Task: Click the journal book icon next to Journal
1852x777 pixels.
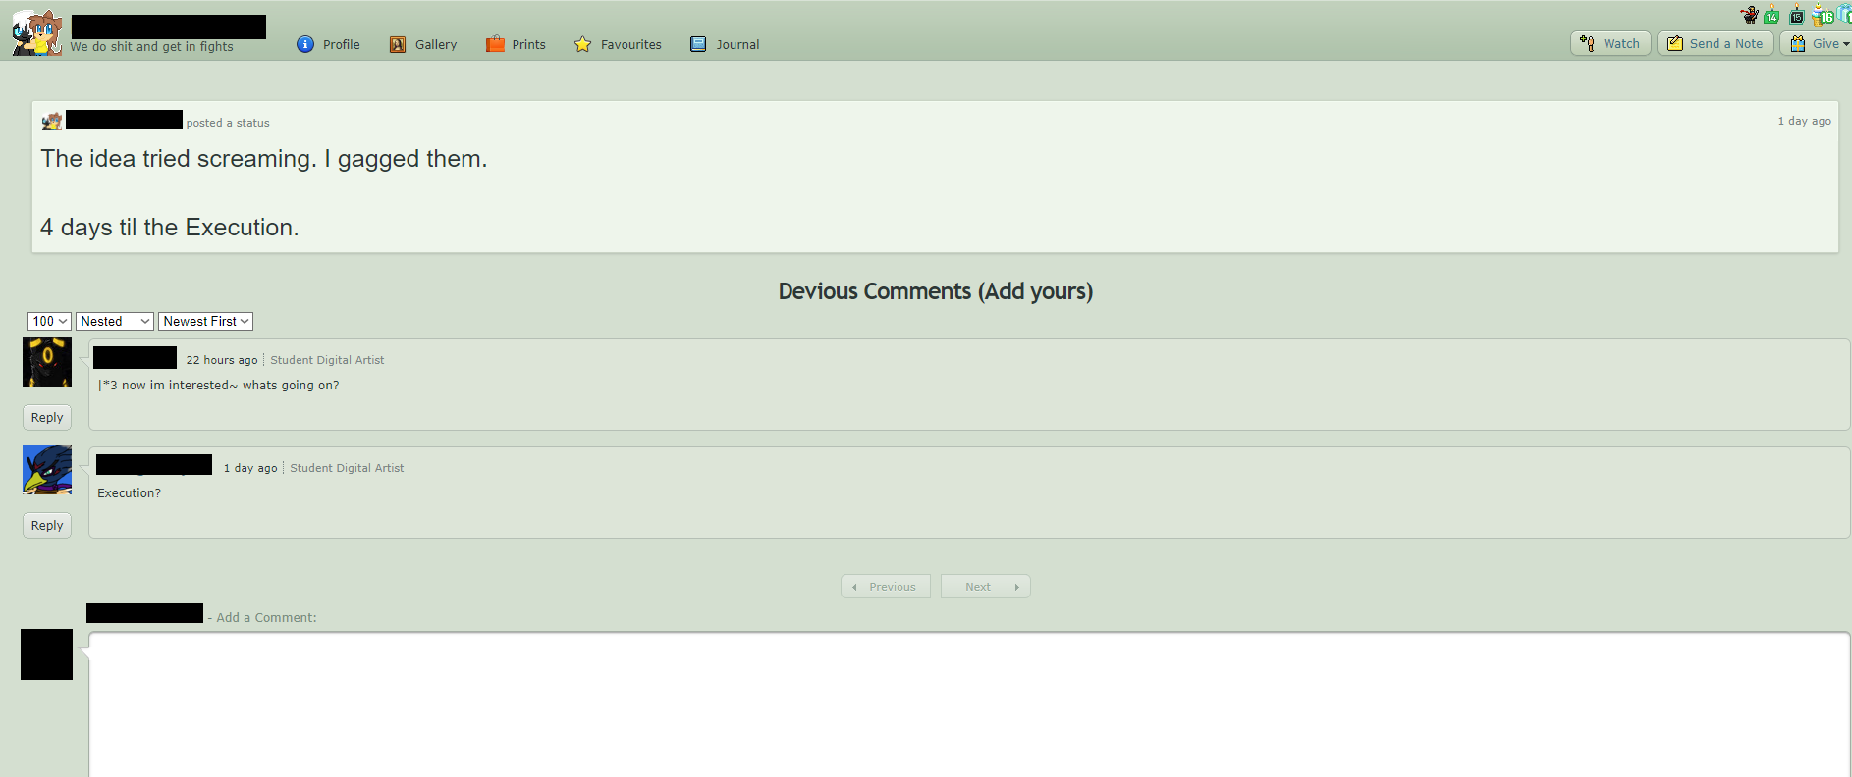Action: [x=698, y=44]
